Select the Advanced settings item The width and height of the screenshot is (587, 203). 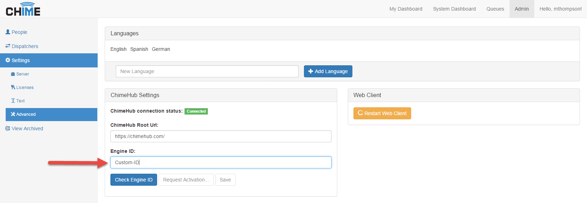coord(52,114)
